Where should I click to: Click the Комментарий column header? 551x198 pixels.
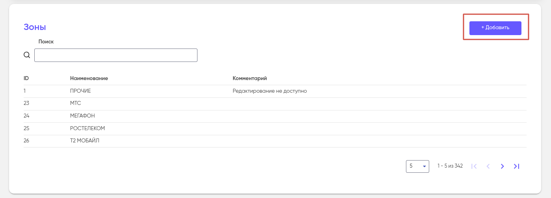click(x=250, y=78)
